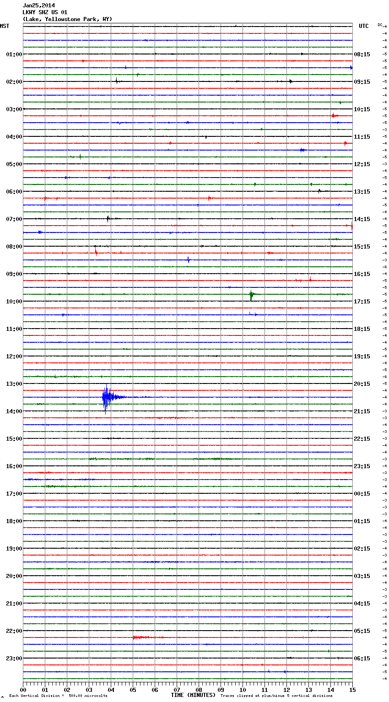Select the 03:00 MST time label
The height and width of the screenshot is (702, 389).
(14, 109)
